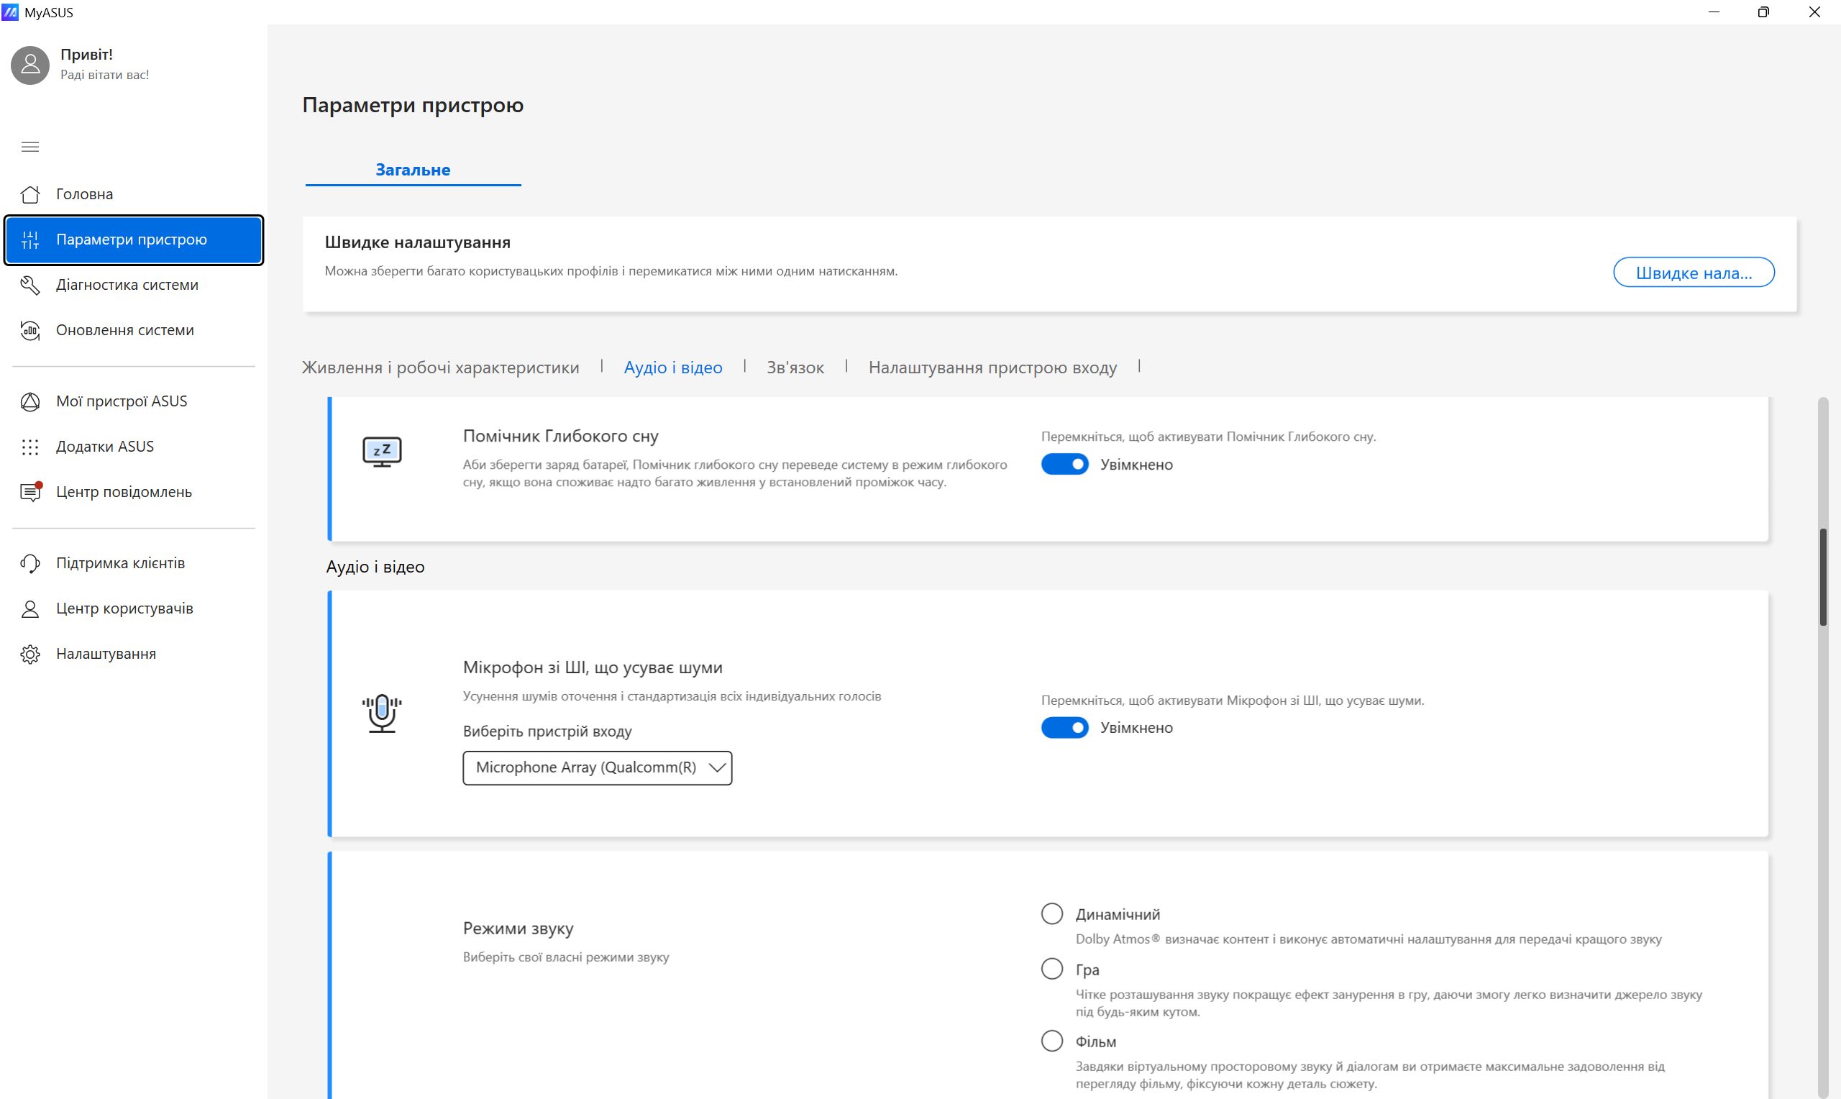The width and height of the screenshot is (1841, 1099).
Task: Select Динамічний sound mode radio button
Action: coord(1051,914)
